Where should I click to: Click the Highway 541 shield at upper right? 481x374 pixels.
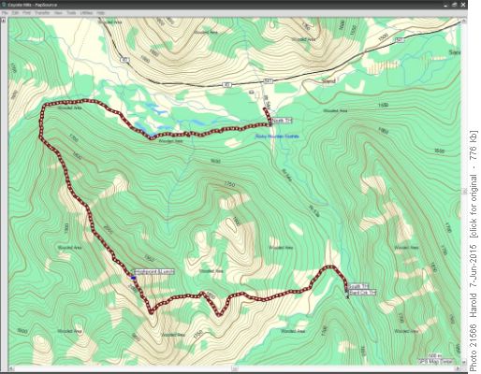pyautogui.click(x=399, y=40)
